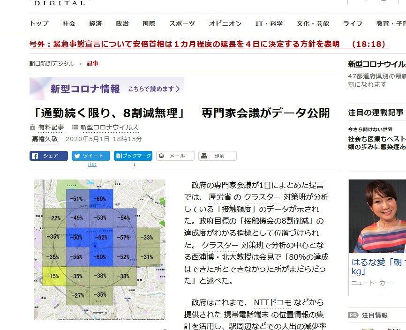Viewport: 406px width, 330px height.
Task: Open the bookmark count 1 link
Action: click(134, 165)
